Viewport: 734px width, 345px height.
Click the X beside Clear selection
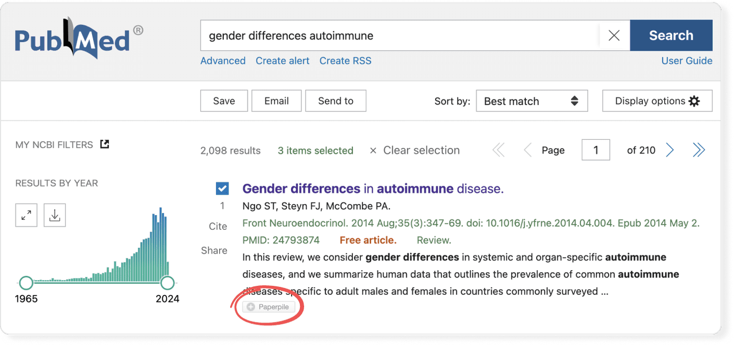[372, 150]
